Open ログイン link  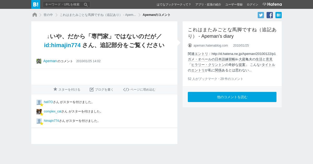coord(252,4)
